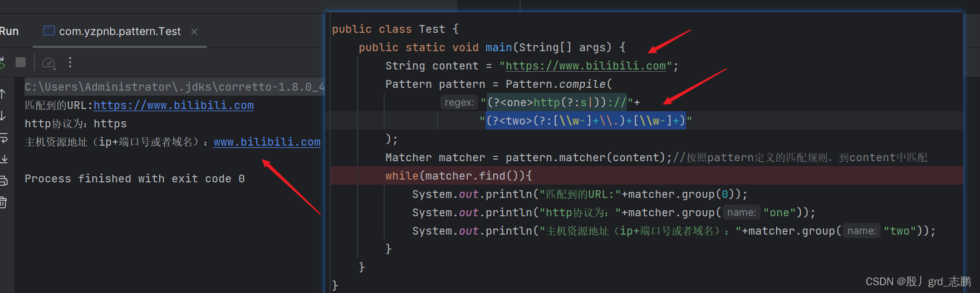
Task: Open the profiler gauge icon in Run toolbar
Action: tap(49, 63)
